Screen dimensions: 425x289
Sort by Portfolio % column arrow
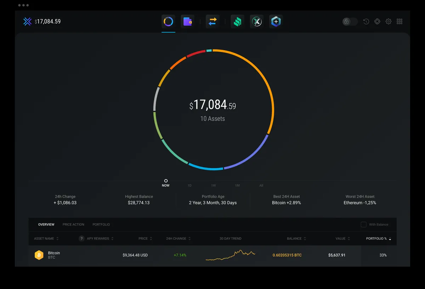[390, 239]
